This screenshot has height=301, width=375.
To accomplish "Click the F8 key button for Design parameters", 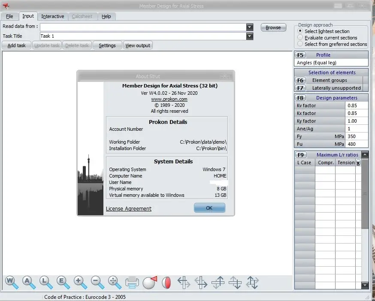I will [300, 98].
